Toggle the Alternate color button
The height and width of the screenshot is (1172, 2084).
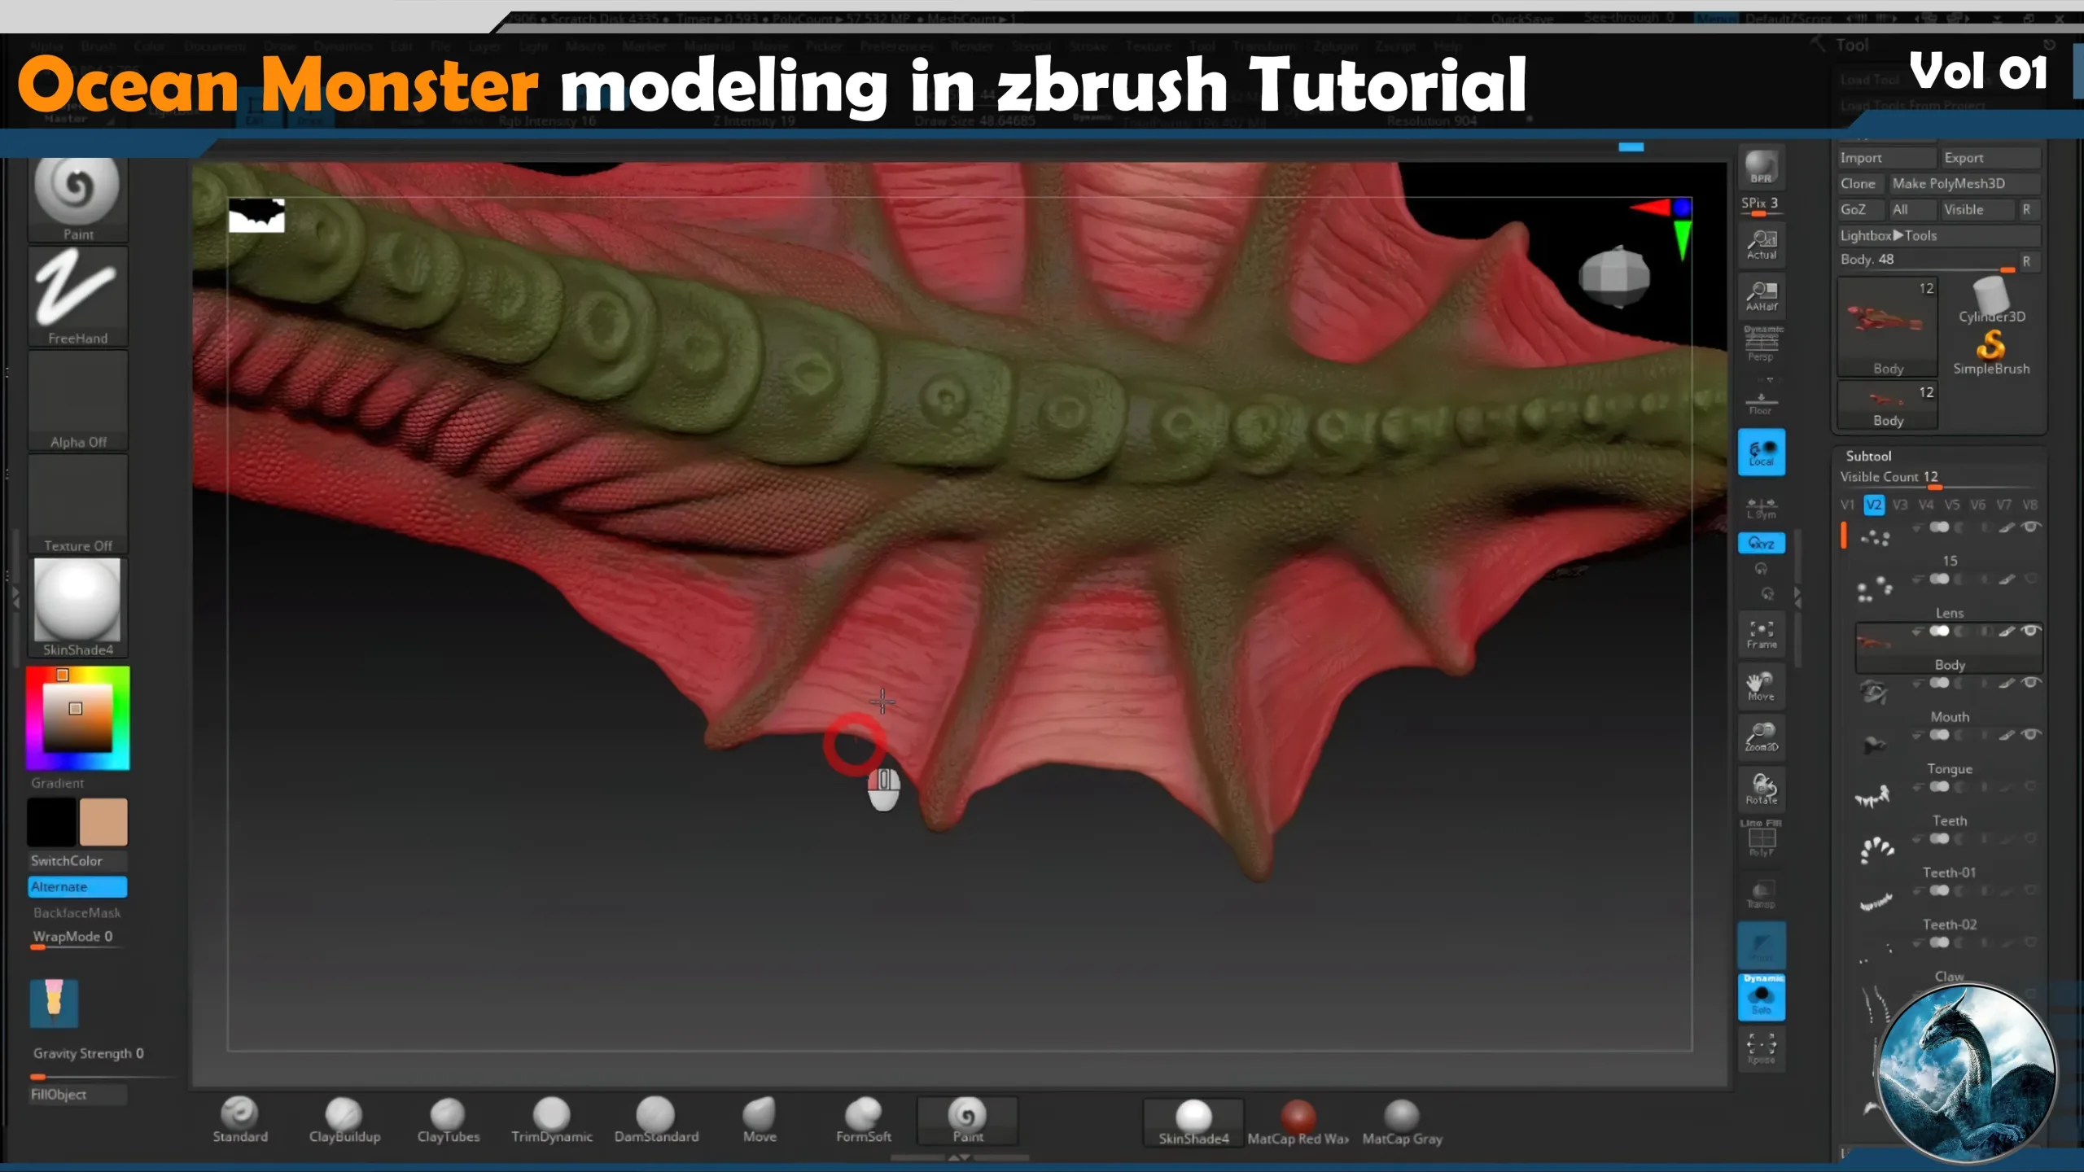point(77,886)
